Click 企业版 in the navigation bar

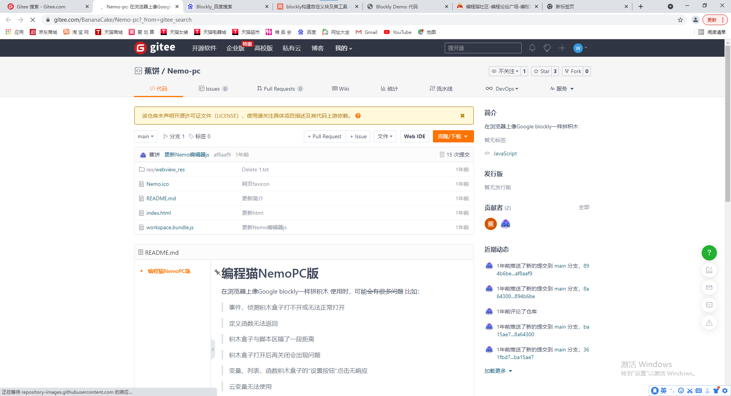[235, 48]
